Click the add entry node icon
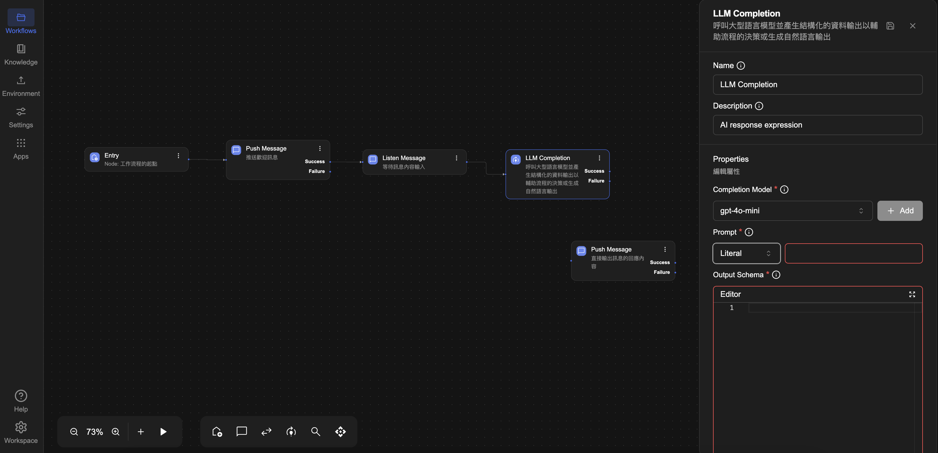Screen dimensions: 938x453 (x=217, y=431)
